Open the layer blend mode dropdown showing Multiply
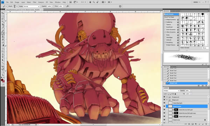 (171, 91)
